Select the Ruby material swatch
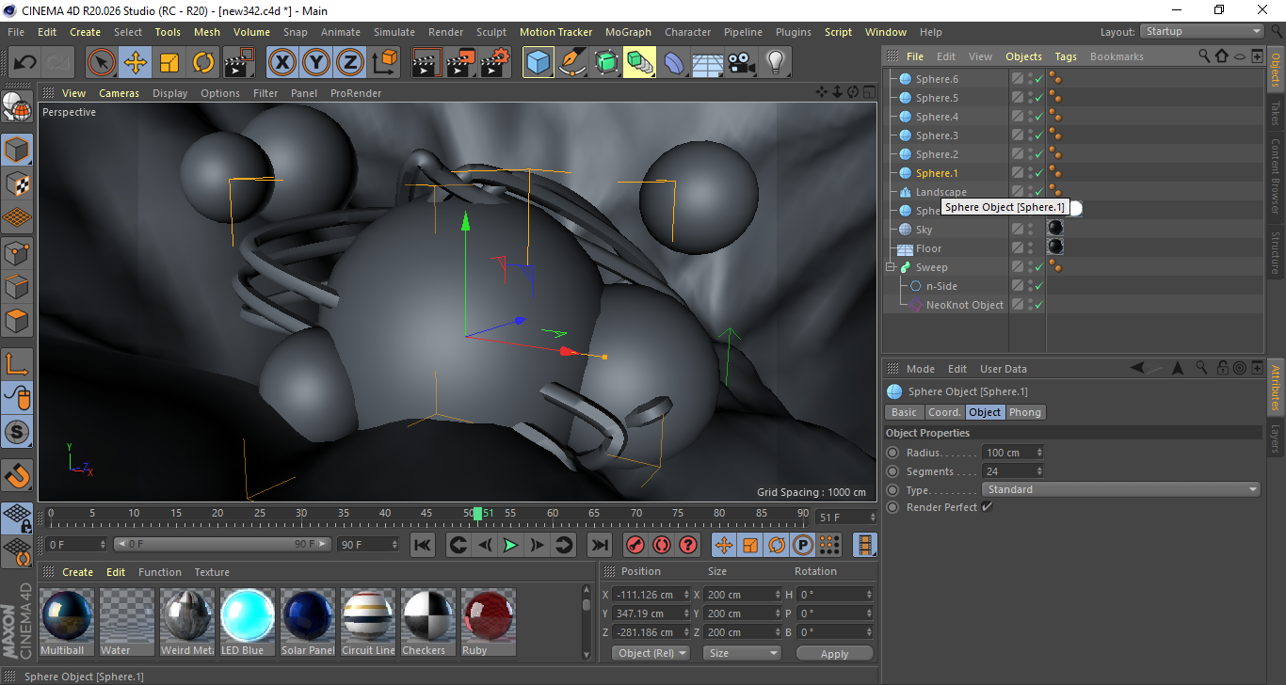Screen dimensions: 1286x685 pos(488,622)
